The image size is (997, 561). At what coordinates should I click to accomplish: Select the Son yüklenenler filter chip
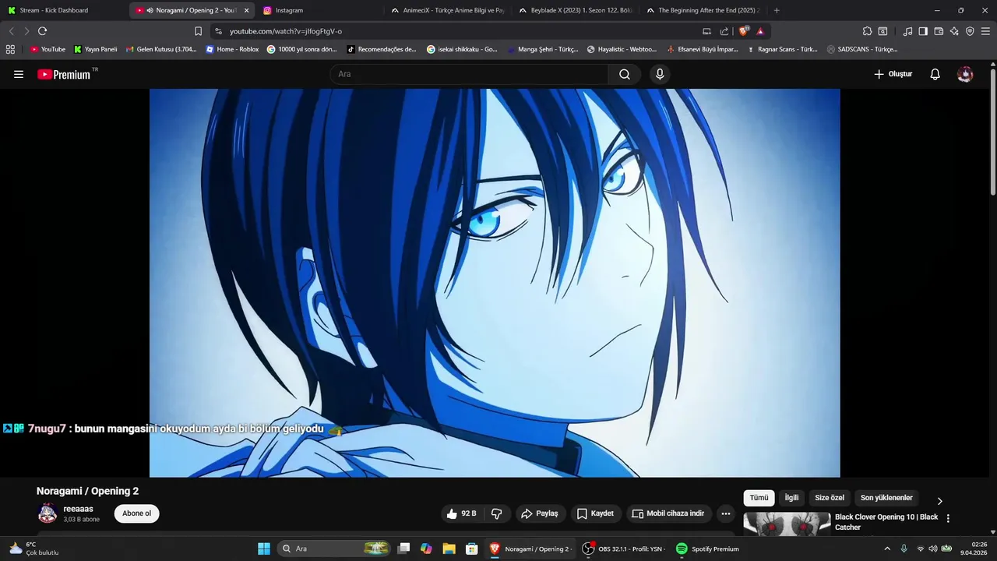tap(886, 498)
